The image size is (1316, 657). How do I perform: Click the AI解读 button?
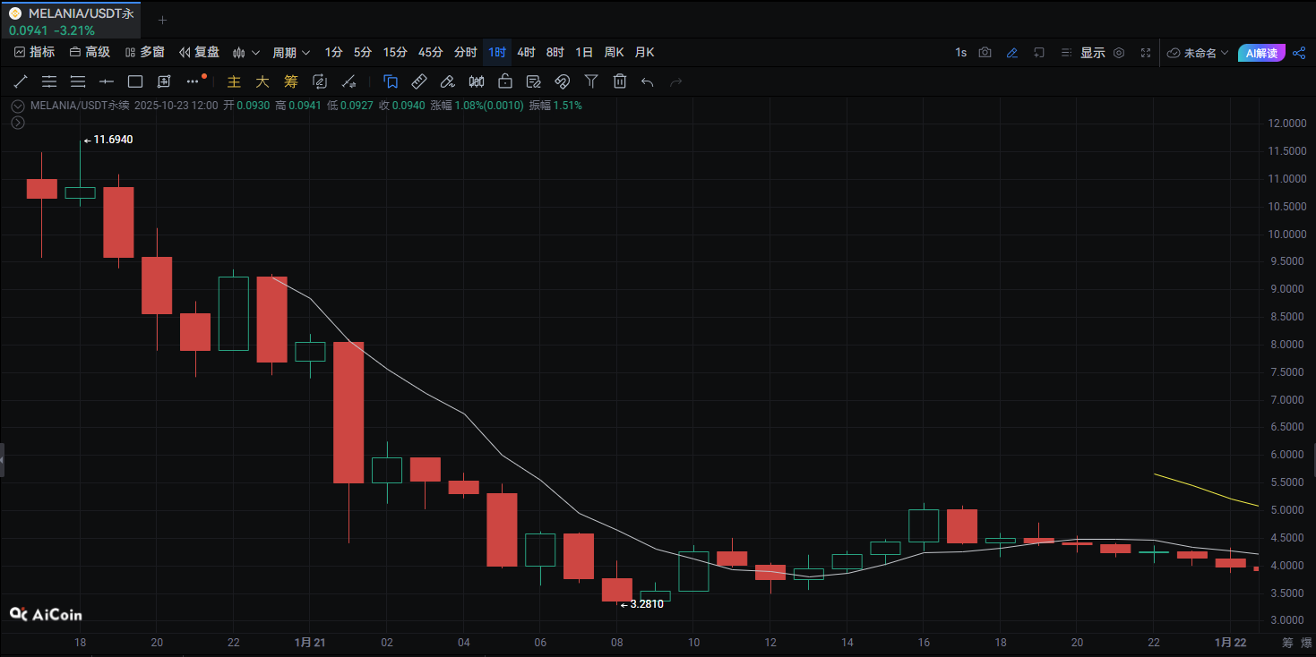[1260, 53]
